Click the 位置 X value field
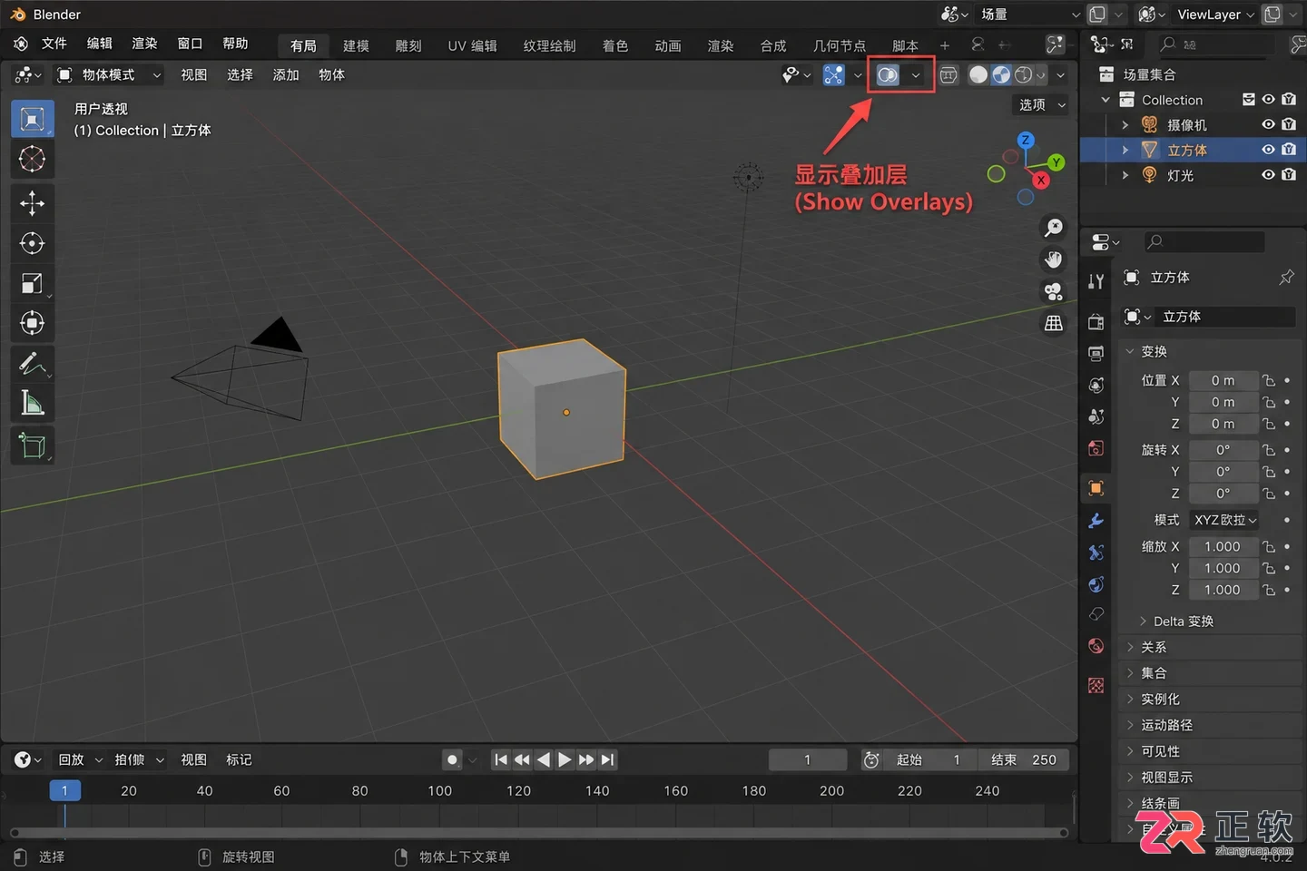The height and width of the screenshot is (871, 1307). [1223, 380]
